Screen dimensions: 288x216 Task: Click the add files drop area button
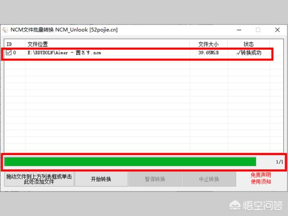pos(39,179)
